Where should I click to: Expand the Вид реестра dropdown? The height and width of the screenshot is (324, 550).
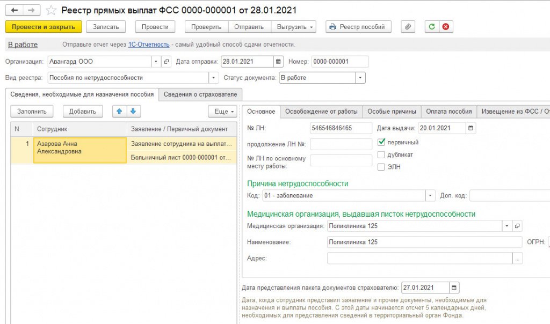click(x=214, y=78)
